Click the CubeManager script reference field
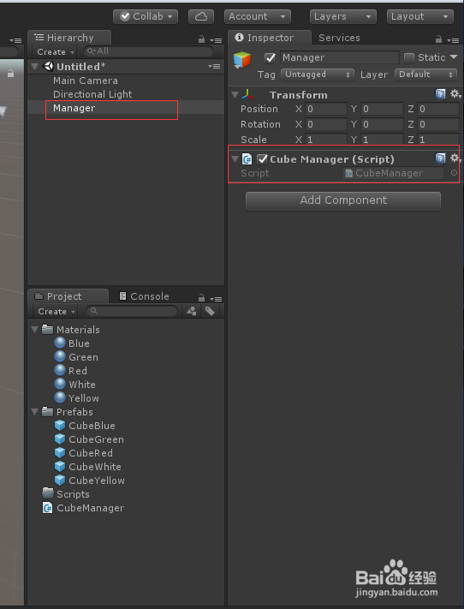464x609 pixels. (393, 173)
